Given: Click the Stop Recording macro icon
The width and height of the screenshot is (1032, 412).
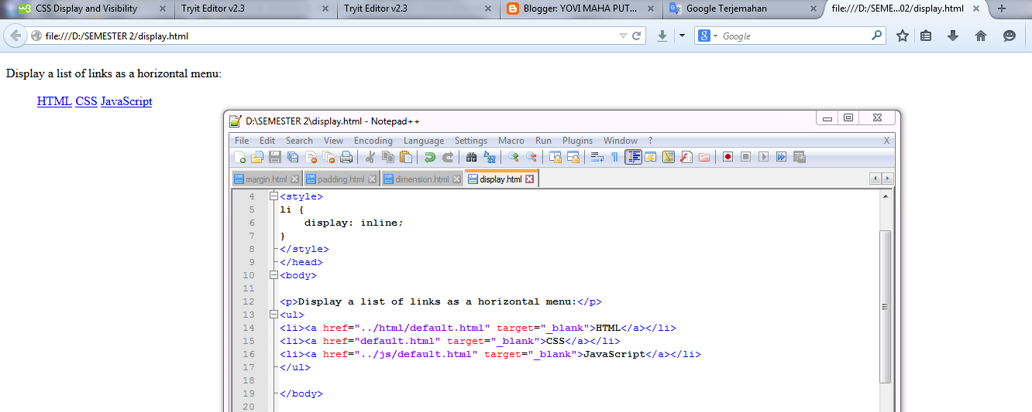Looking at the screenshot, I should [745, 157].
